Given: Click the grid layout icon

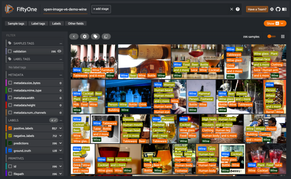Looking at the screenshot, I should 283,36.
